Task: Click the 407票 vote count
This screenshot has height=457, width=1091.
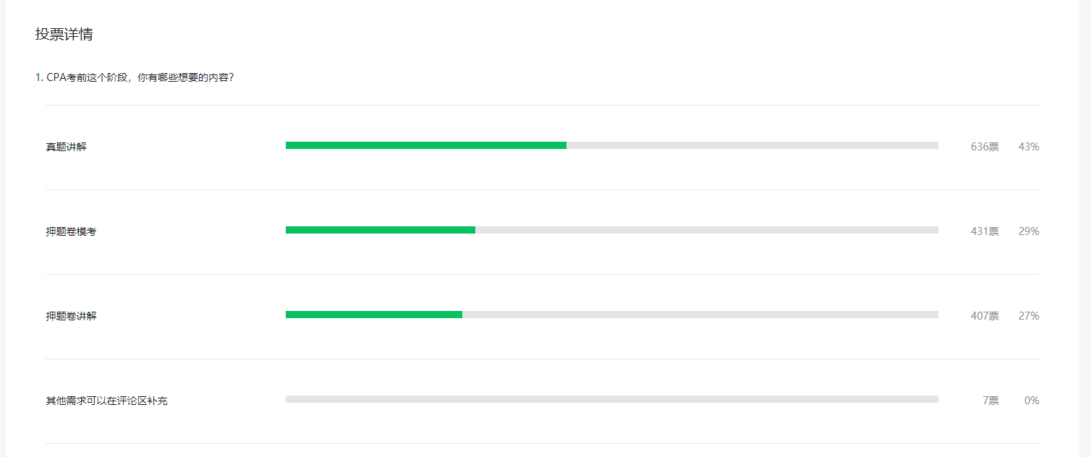Action: coord(985,316)
